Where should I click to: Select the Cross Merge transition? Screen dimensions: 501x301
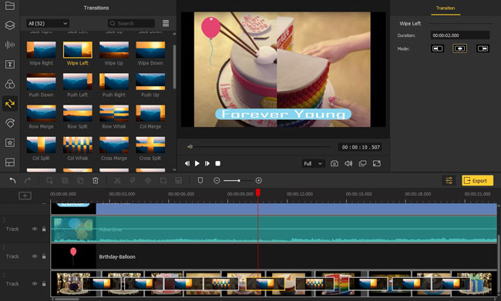coord(114,145)
